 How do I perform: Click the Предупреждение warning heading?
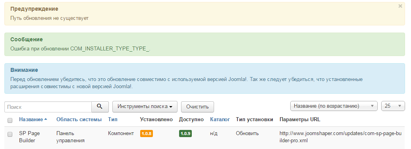point(34,9)
